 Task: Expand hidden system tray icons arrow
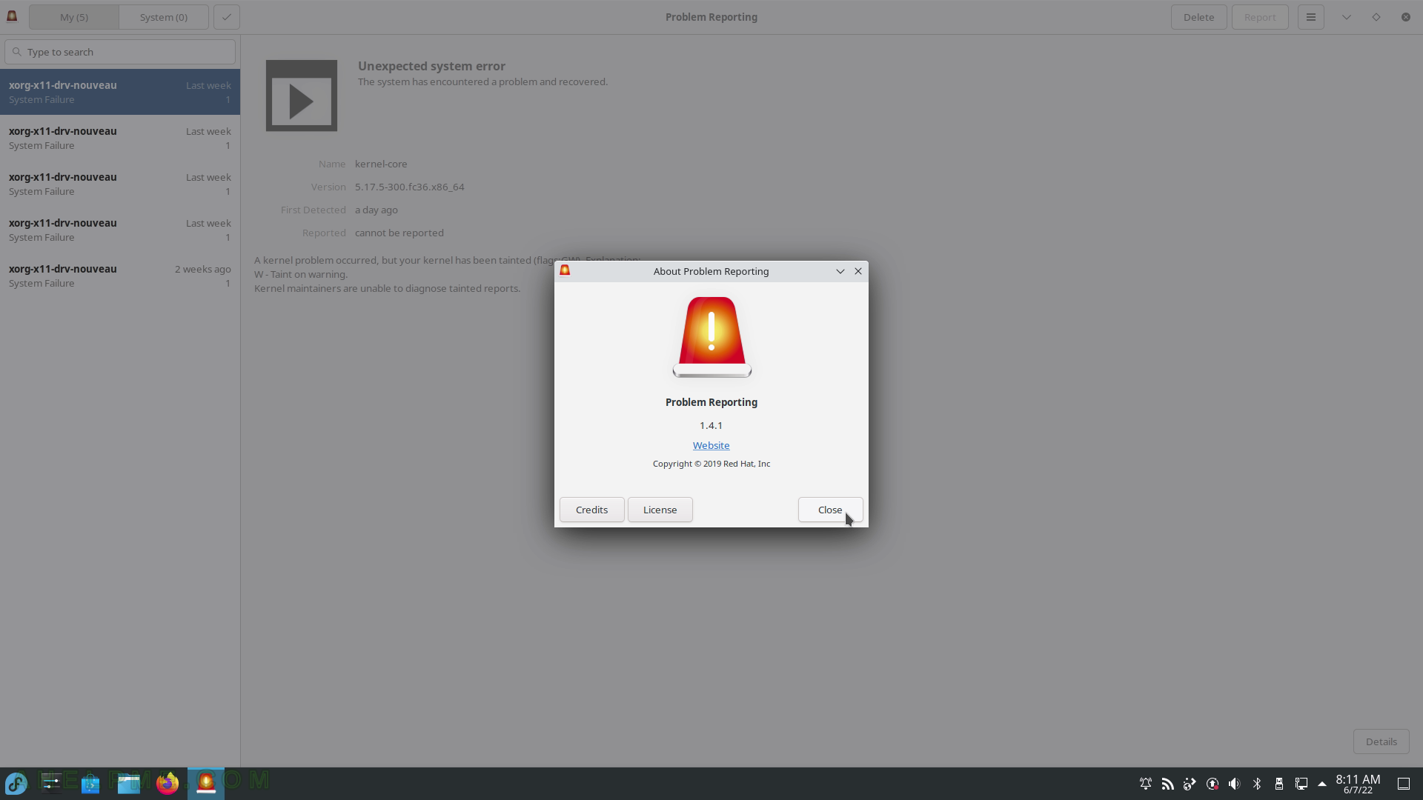coord(1322,784)
